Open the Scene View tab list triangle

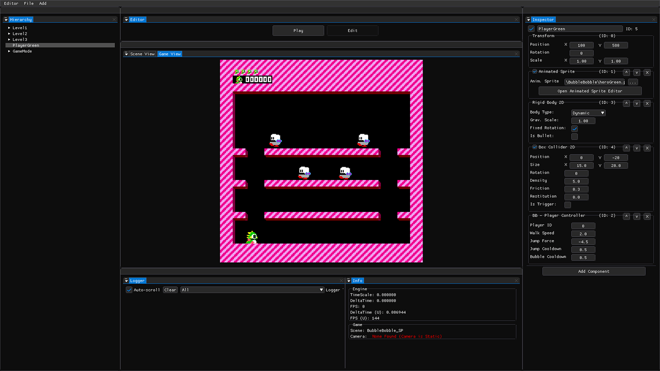coord(126,54)
